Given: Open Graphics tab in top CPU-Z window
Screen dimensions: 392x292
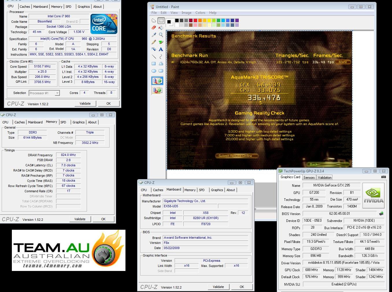Looking at the screenshot, I should tap(84, 7).
